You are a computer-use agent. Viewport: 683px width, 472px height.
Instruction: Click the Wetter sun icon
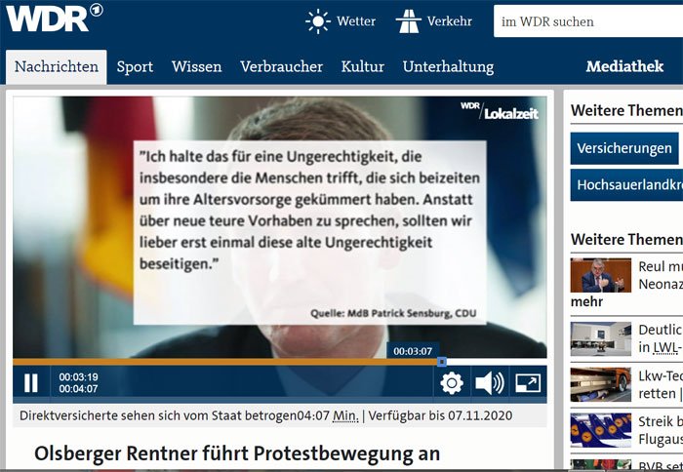click(318, 21)
